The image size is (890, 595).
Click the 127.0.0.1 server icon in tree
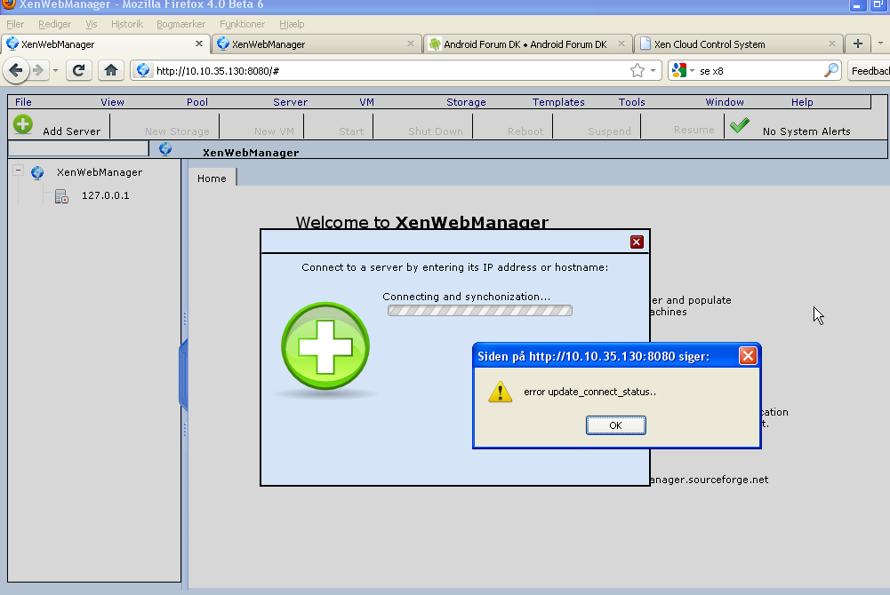point(61,196)
